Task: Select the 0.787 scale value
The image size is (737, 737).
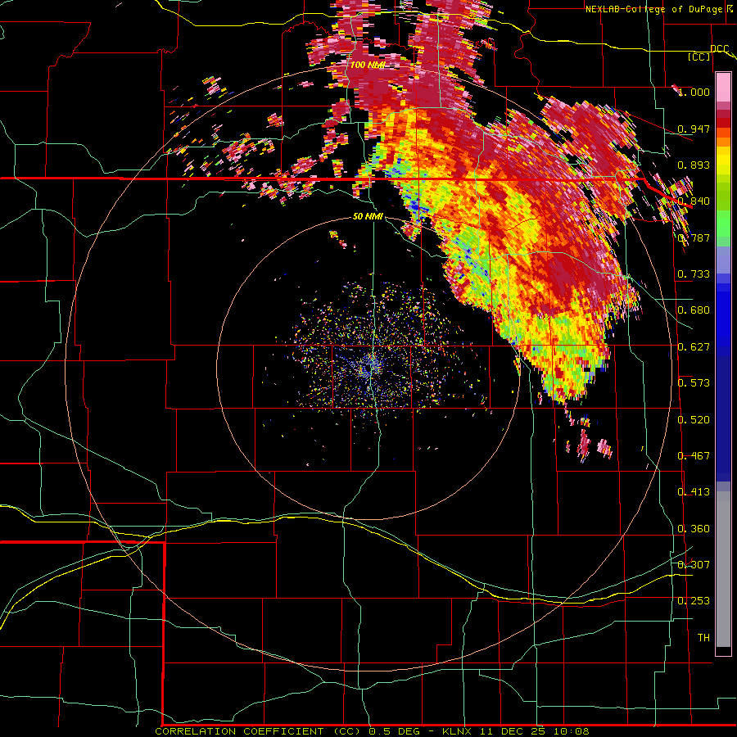Action: [x=694, y=237]
